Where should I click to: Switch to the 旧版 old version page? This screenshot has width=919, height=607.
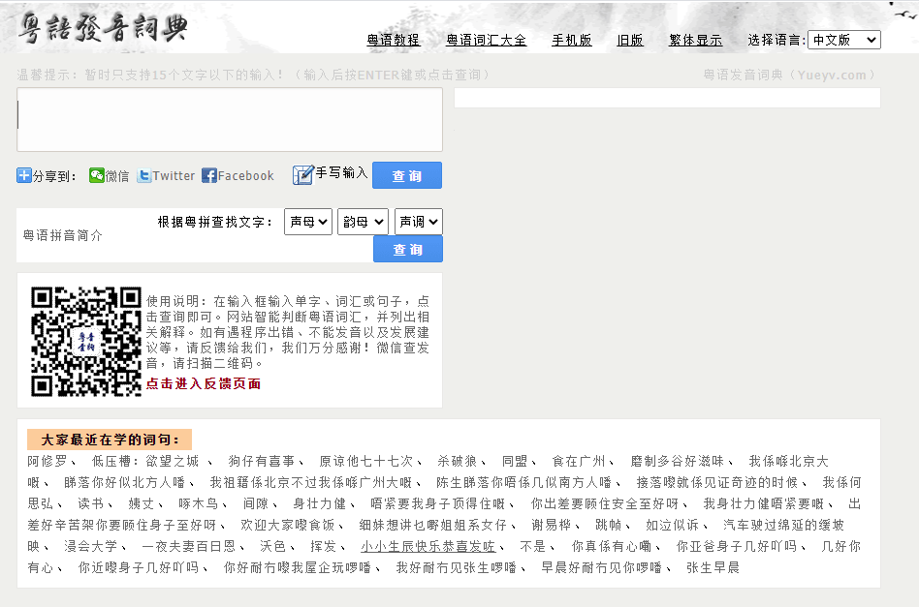coord(629,41)
